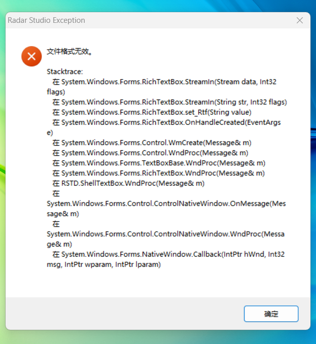Click the Control.WndProc(Message& m) line
The height and width of the screenshot is (344, 316).
(x=150, y=153)
